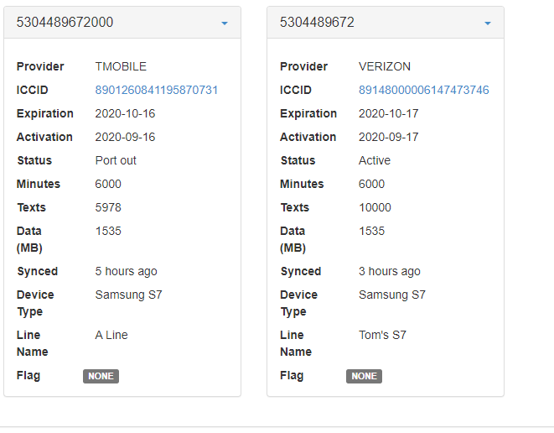Open ICCID link 89148000006147473746
The image size is (554, 433).
[x=423, y=90]
